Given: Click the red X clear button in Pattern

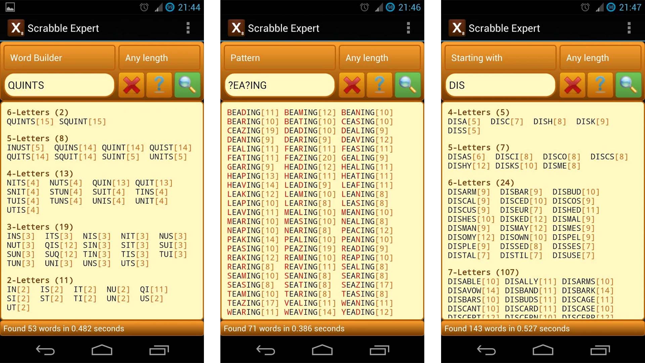Looking at the screenshot, I should point(353,85).
